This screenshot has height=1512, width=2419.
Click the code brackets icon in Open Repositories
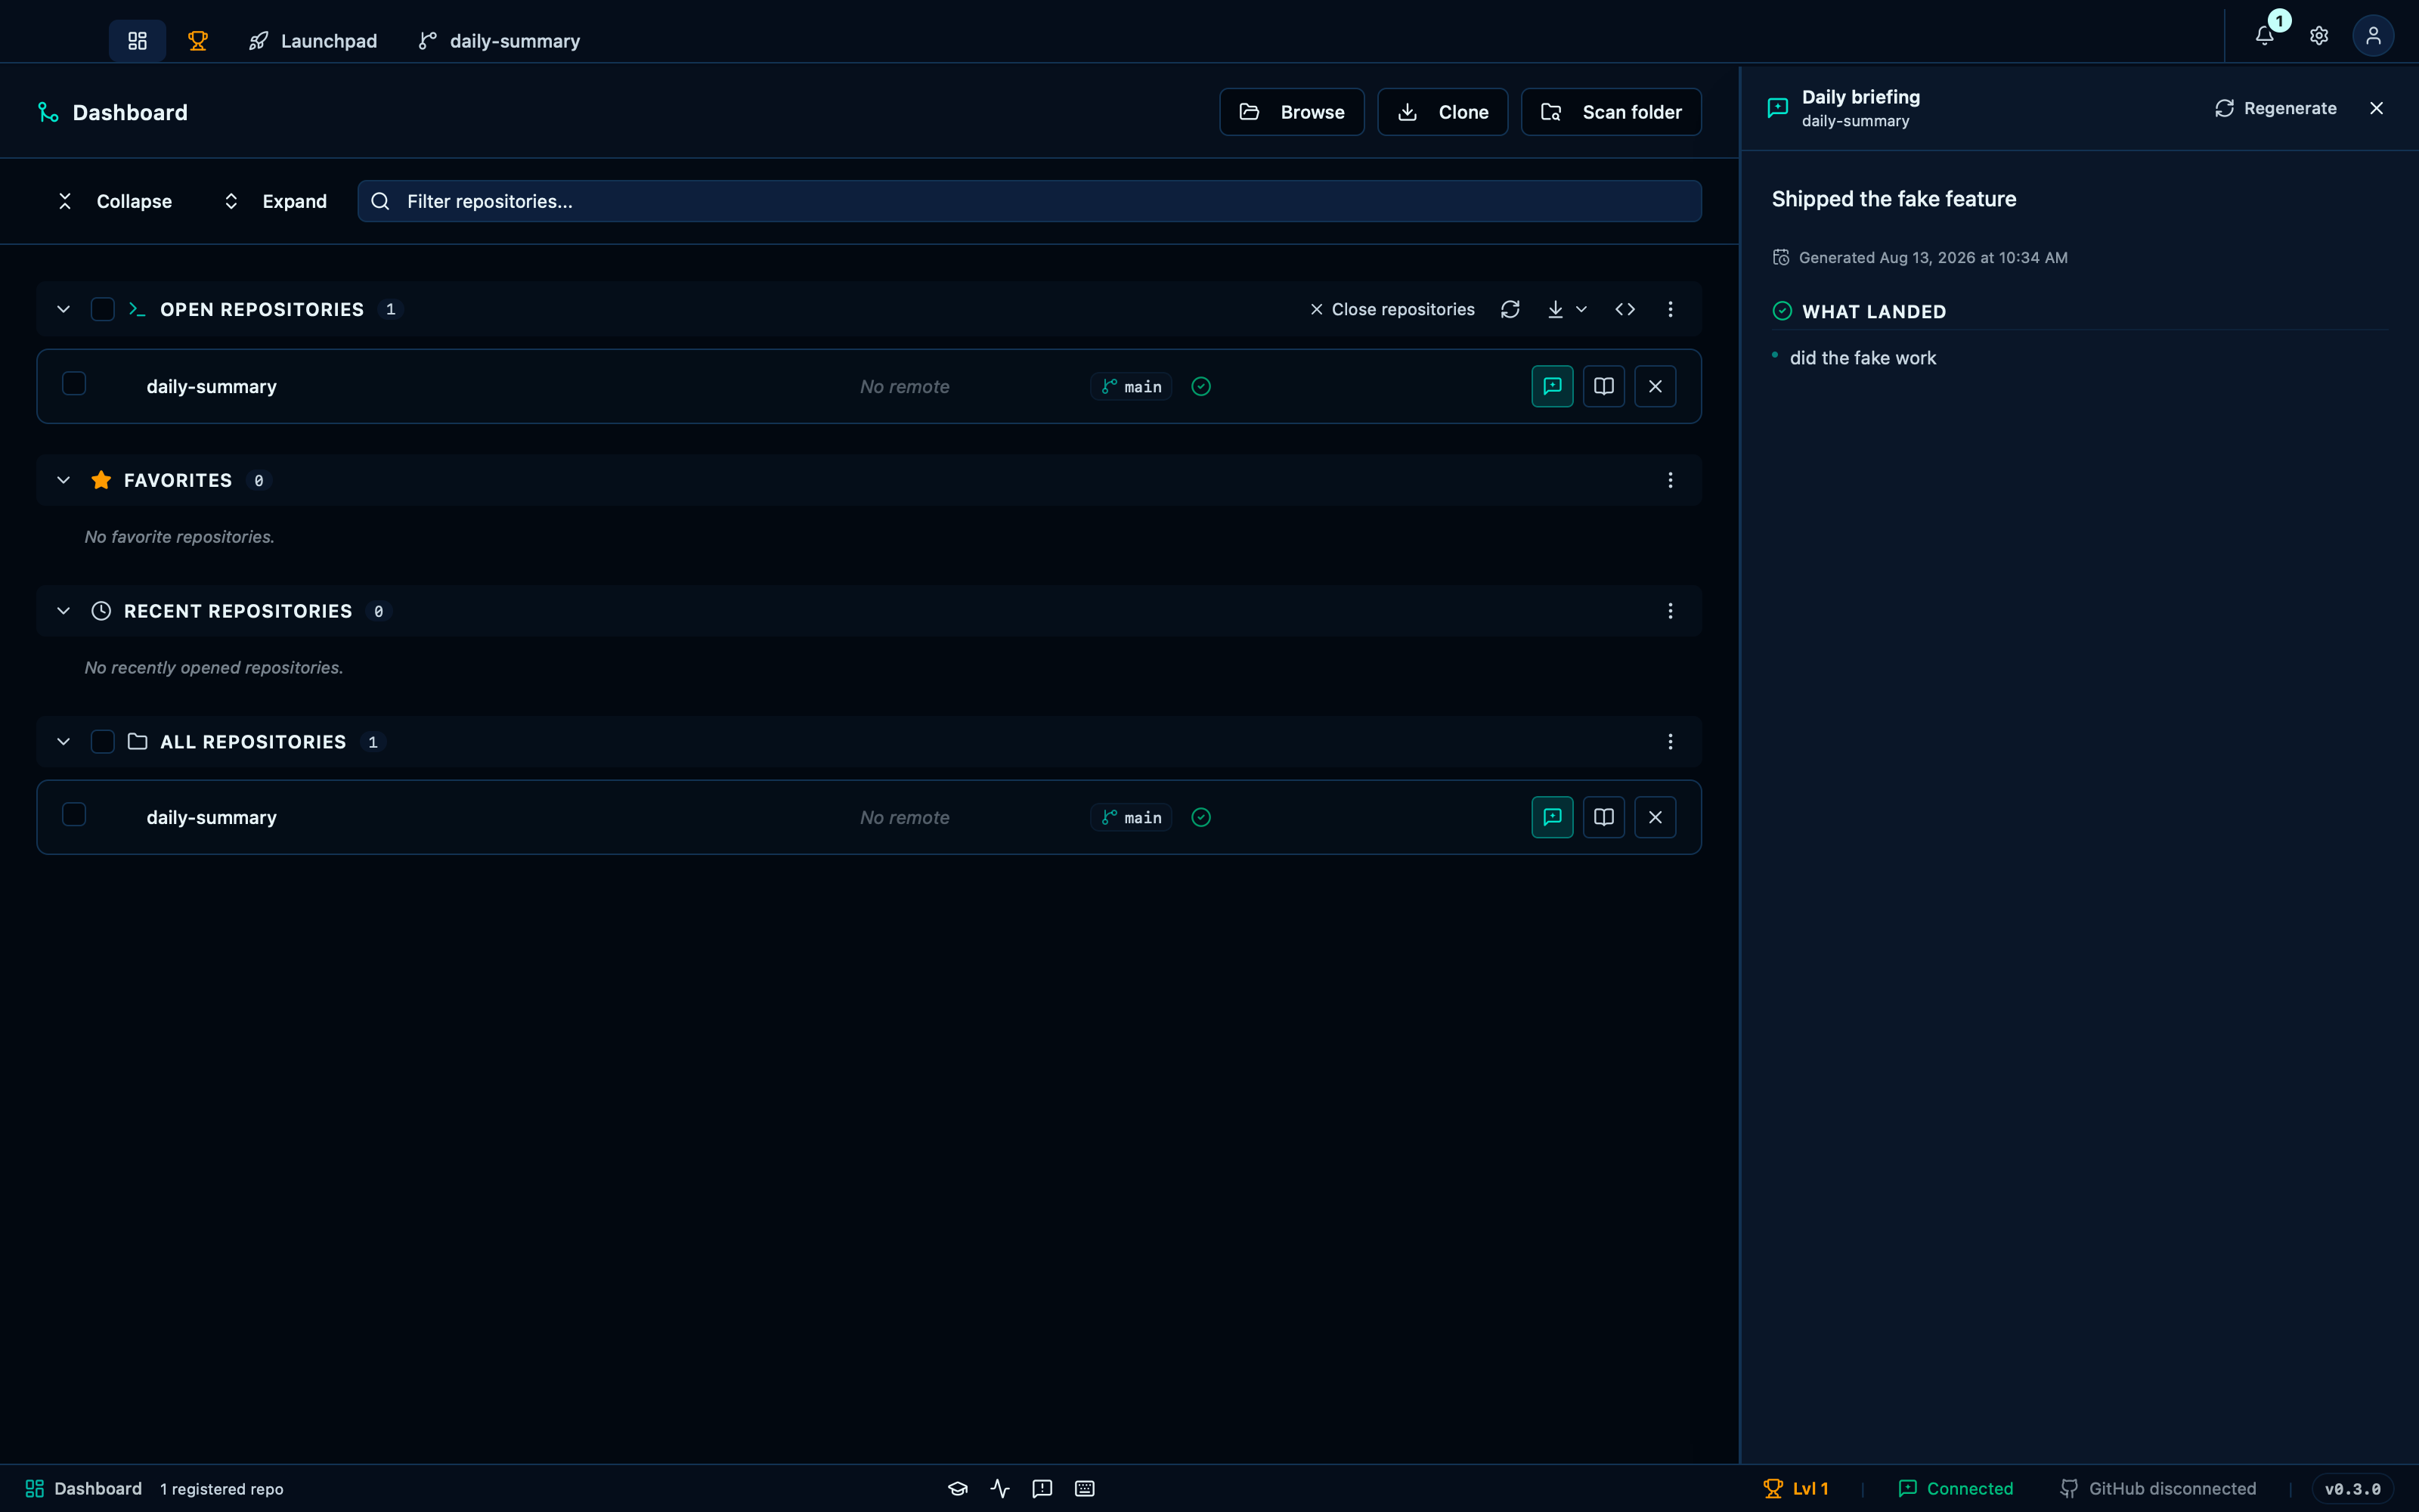(1625, 309)
